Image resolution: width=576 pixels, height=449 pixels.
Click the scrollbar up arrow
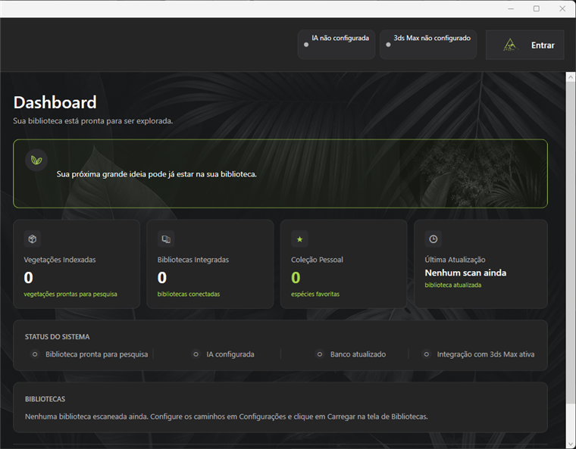click(571, 77)
